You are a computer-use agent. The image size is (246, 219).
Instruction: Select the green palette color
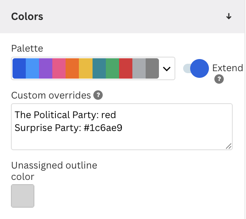click(112, 68)
